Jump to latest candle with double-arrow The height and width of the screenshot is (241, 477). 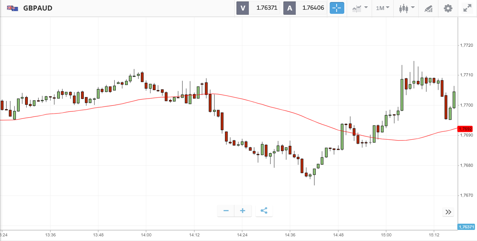tap(448, 212)
